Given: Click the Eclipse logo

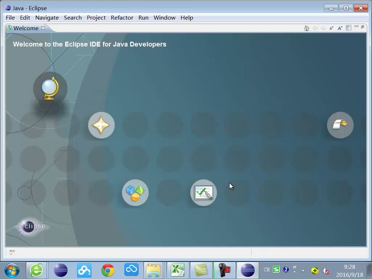Looking at the screenshot, I should [x=32, y=226].
